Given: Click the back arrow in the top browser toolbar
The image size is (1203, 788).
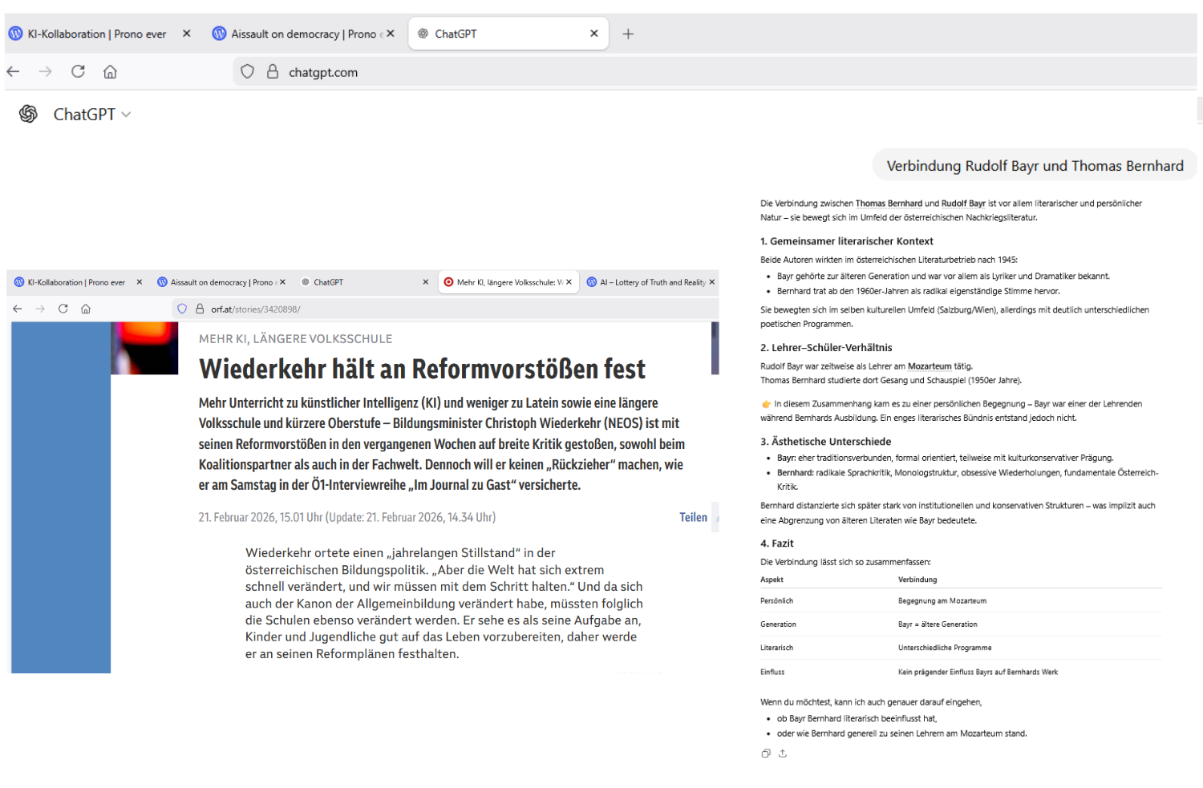Looking at the screenshot, I should coord(14,72).
